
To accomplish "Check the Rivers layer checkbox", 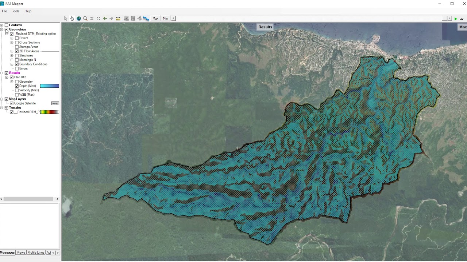I will (16, 38).
